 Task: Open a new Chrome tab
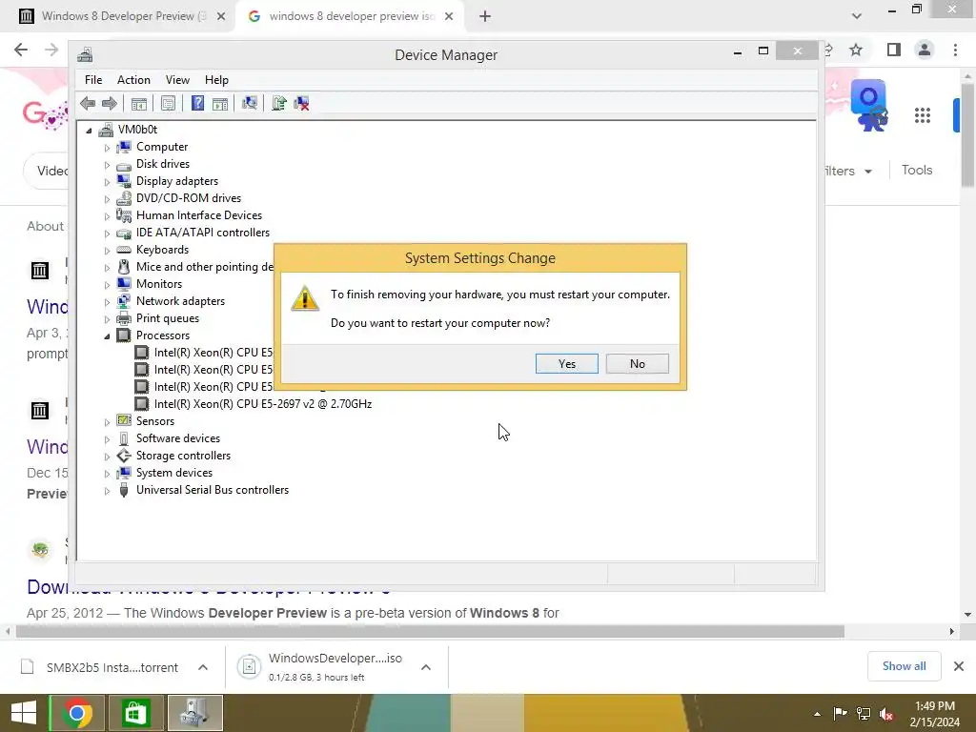pyautogui.click(x=485, y=16)
